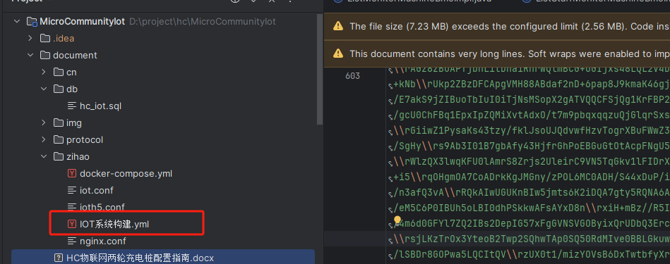Open docker-compose.yml in the tree

click(x=126, y=174)
